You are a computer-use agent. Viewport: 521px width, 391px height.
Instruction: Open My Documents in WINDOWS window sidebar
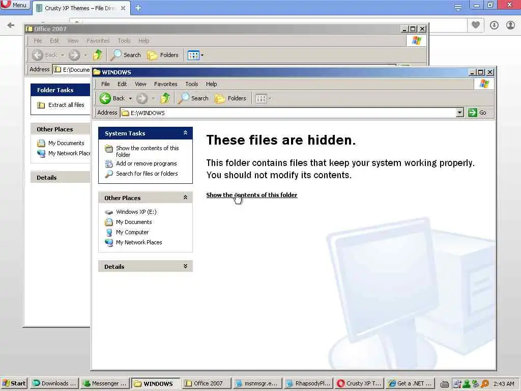tap(134, 222)
